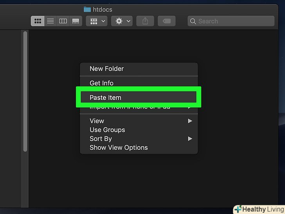Click the sidebar vertical scrollbar
This screenshot has height=214, width=285.
tap(25, 91)
